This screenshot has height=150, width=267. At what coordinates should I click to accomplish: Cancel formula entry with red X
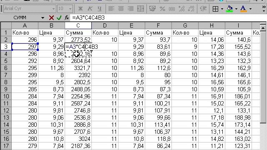click(x=51, y=17)
